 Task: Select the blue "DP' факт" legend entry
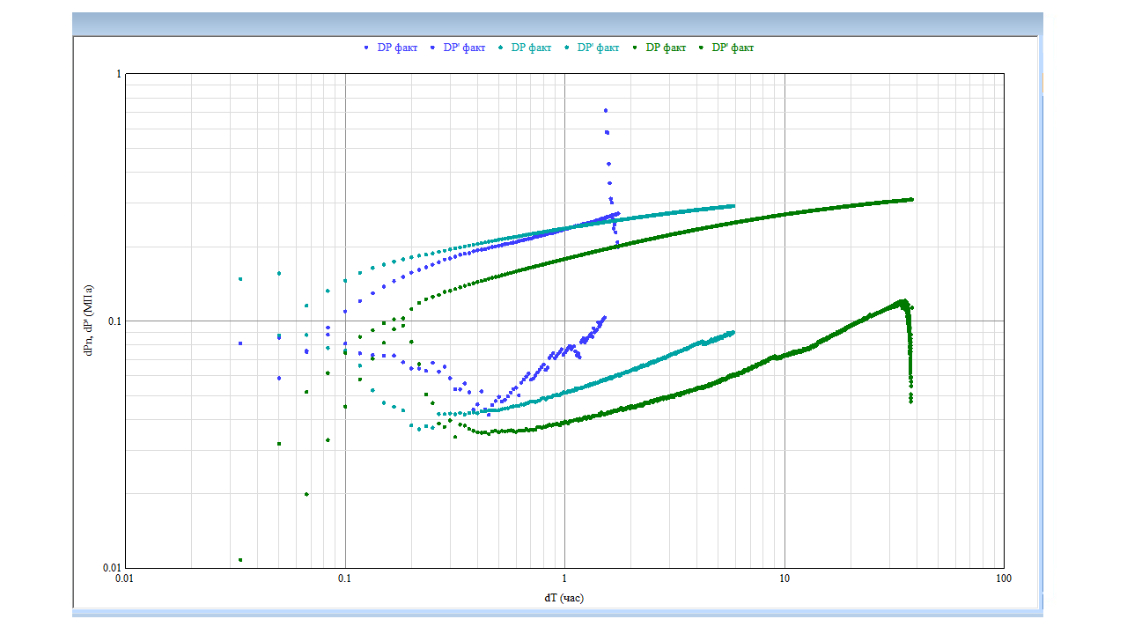point(464,48)
